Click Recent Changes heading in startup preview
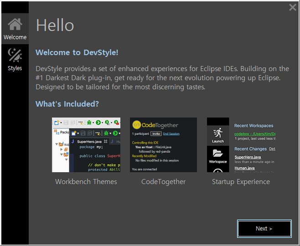300x246 pixels. (x=251, y=149)
